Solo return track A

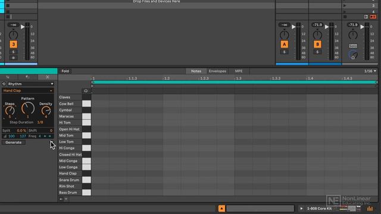pyautogui.click(x=285, y=52)
